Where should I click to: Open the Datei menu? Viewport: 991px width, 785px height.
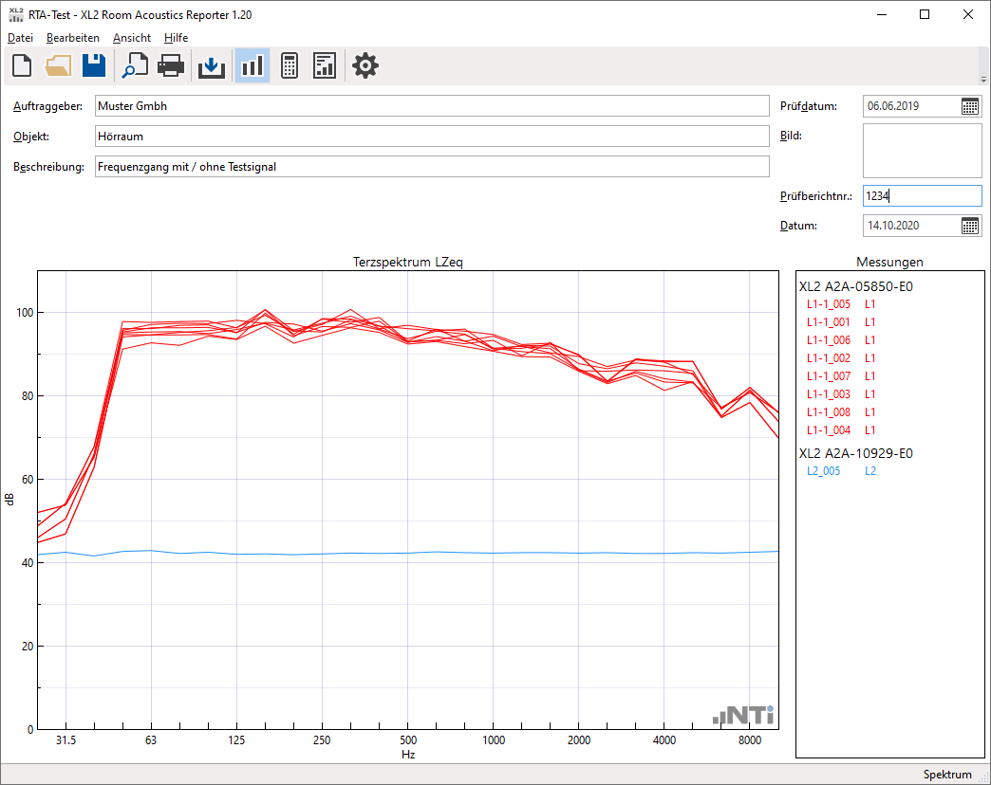[x=20, y=38]
